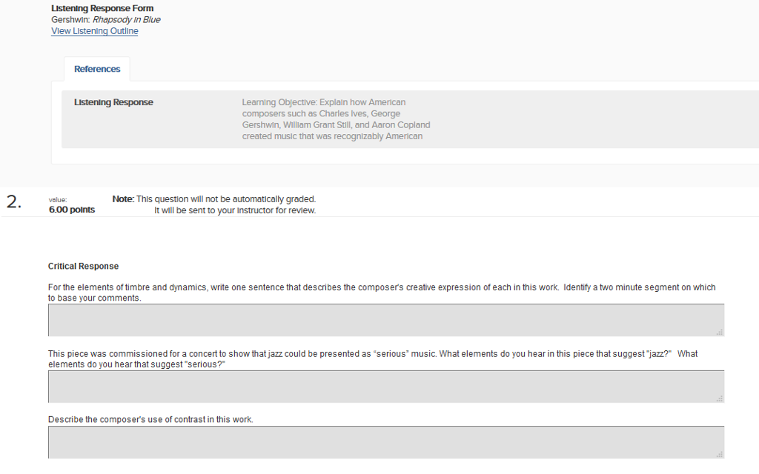
Task: Open the View Listening Outline link
Action: [x=94, y=30]
